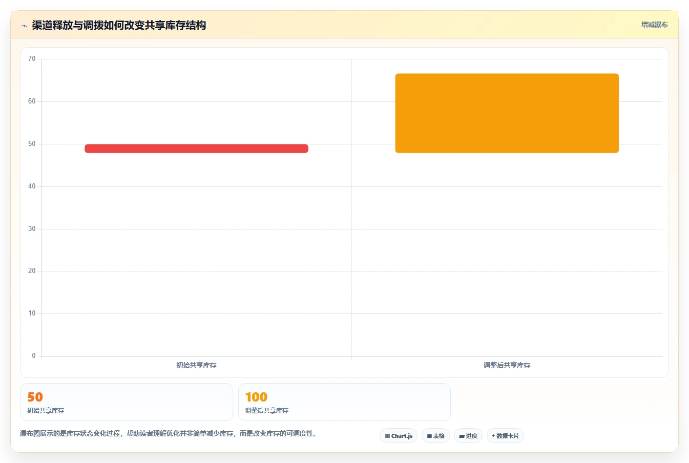Select the red 初始共享库存 bar
Image resolution: width=689 pixels, height=463 pixels.
(196, 149)
